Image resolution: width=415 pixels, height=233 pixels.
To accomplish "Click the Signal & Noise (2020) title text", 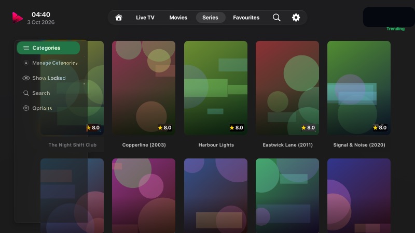I will [x=359, y=145].
